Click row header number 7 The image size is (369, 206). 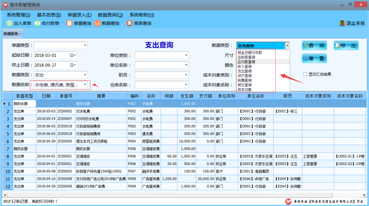click(8, 149)
